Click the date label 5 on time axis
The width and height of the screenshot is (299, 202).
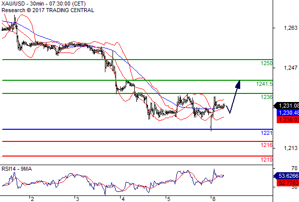[169, 199]
